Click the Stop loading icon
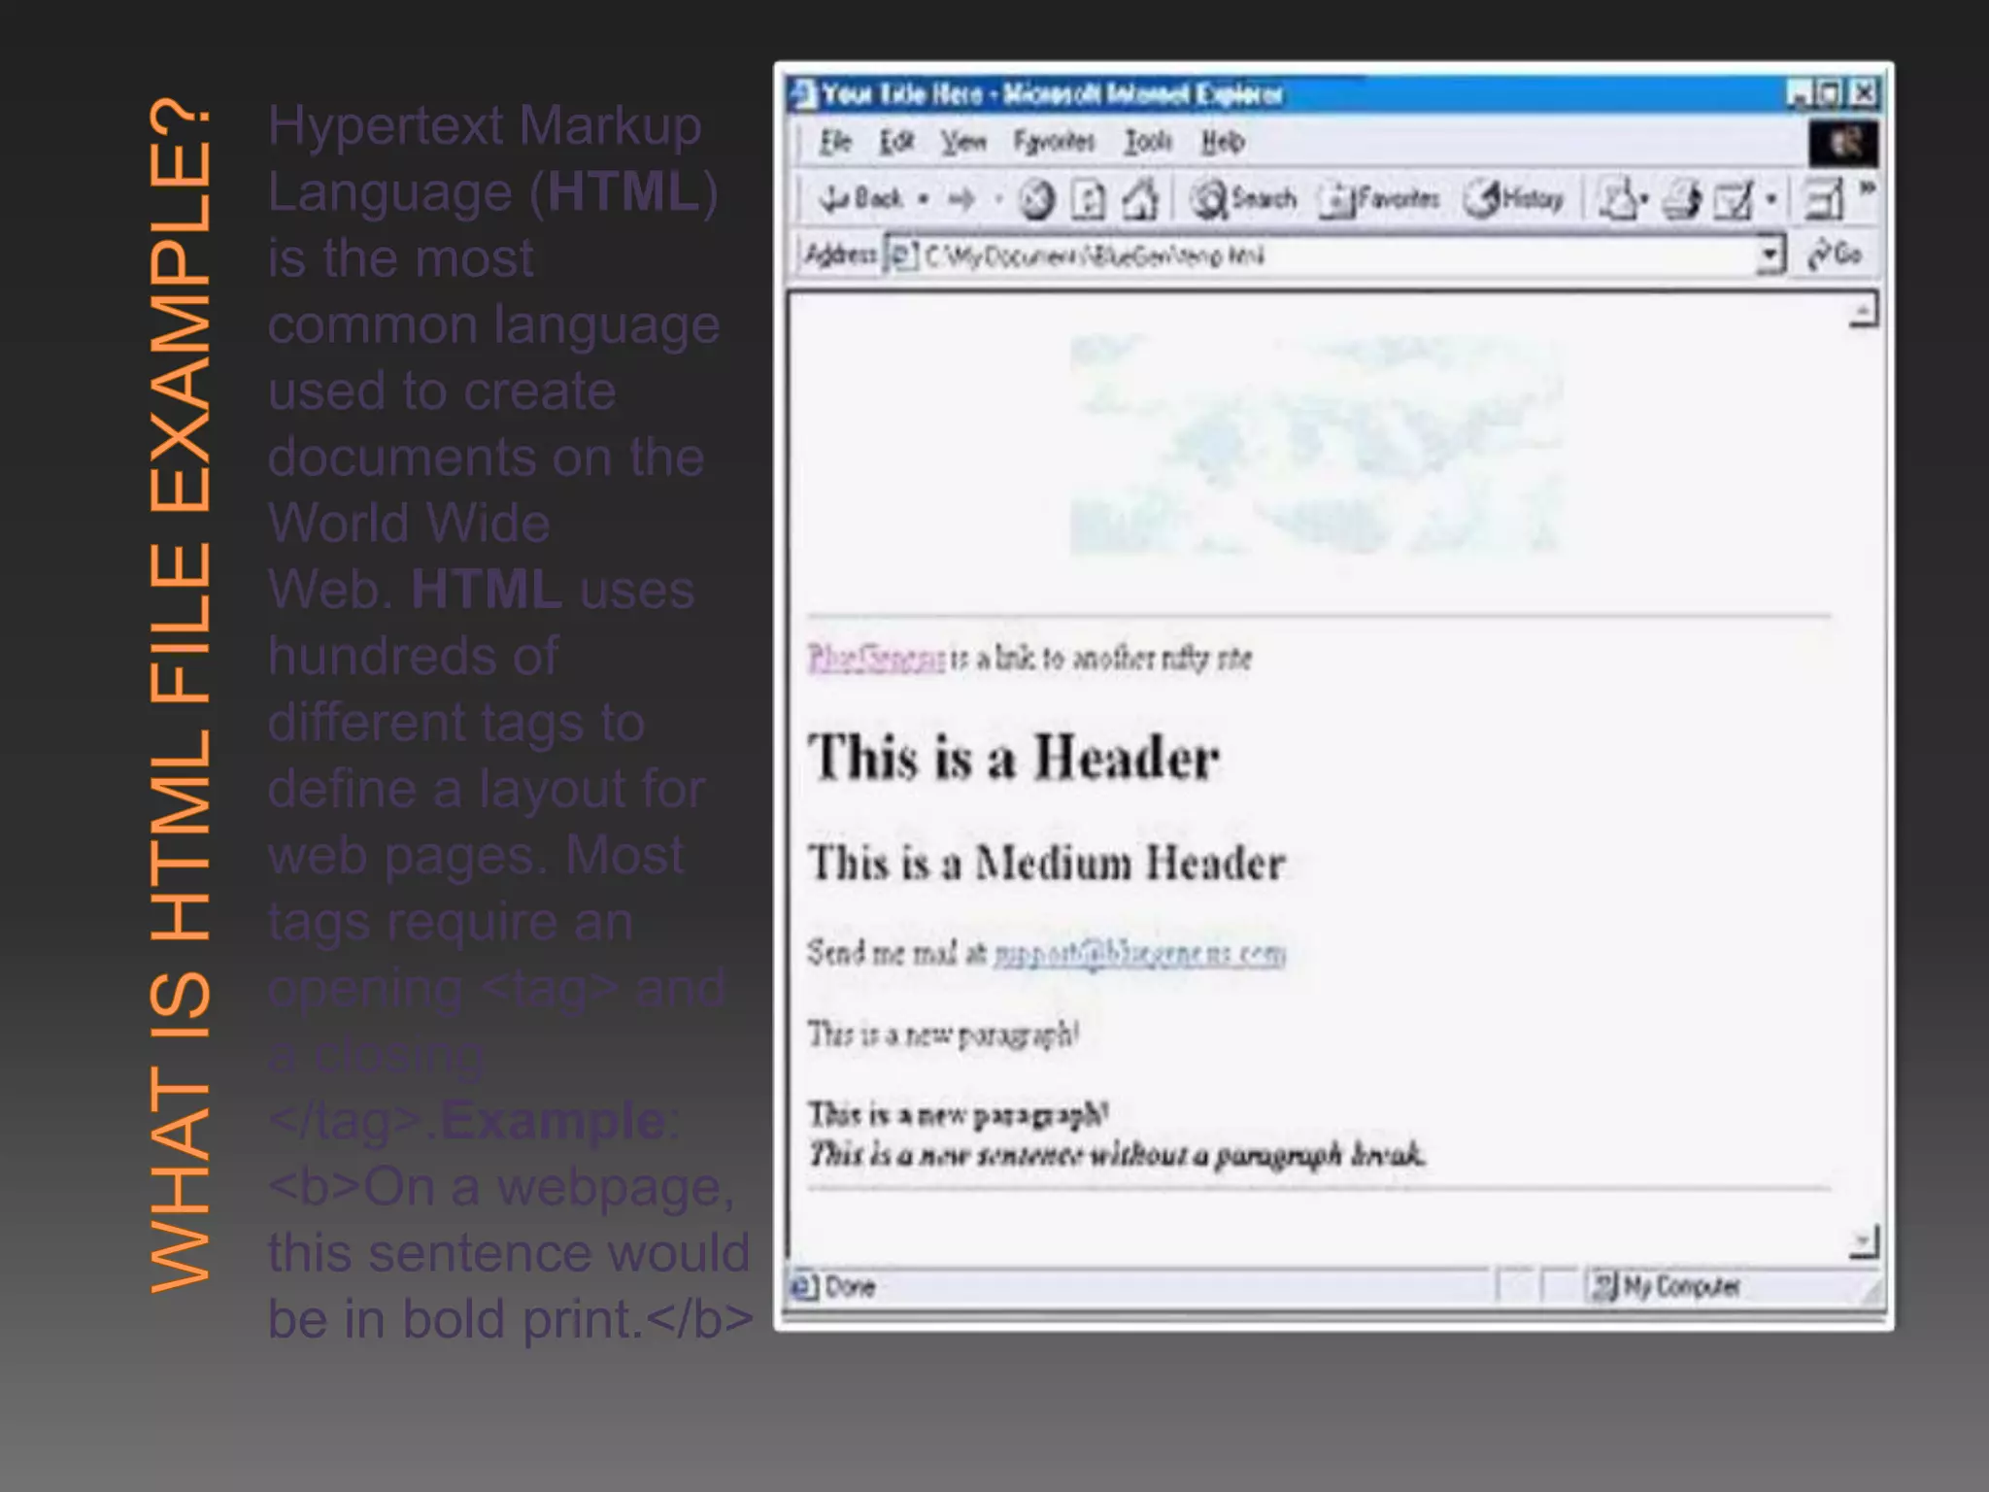Screen dimensions: 1989x1492 click(1036, 200)
